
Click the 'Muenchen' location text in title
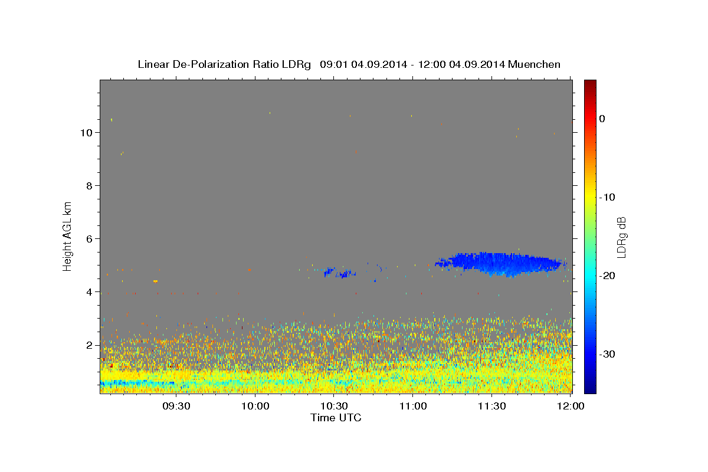click(x=534, y=64)
